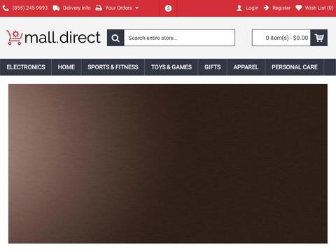Open the Apparel category
The width and height of the screenshot is (336, 252).
[246, 67]
